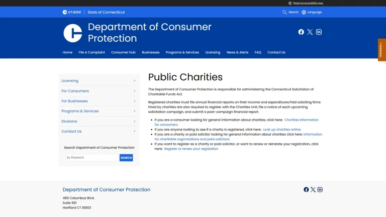386x217 pixels.
Task: Open Look up charities online link
Action: pos(281,130)
